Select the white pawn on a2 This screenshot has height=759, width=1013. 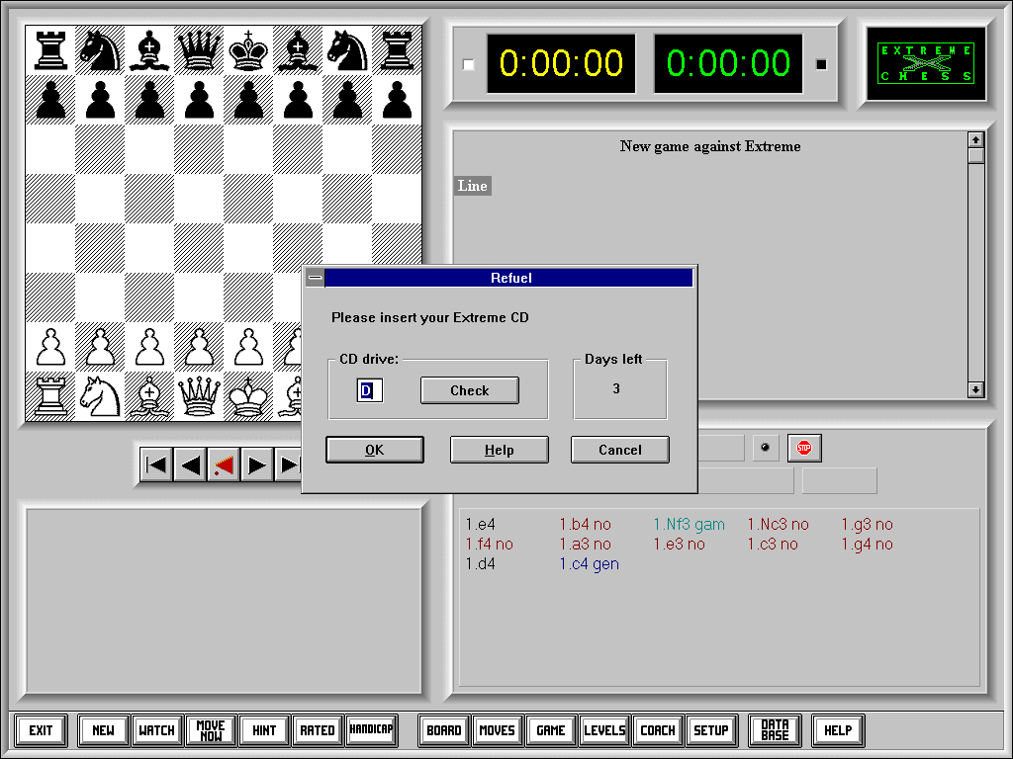[50, 347]
